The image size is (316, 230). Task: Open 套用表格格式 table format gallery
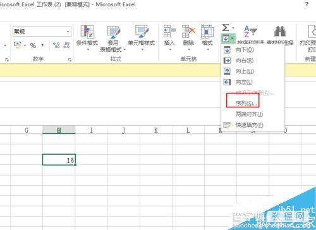click(113, 39)
